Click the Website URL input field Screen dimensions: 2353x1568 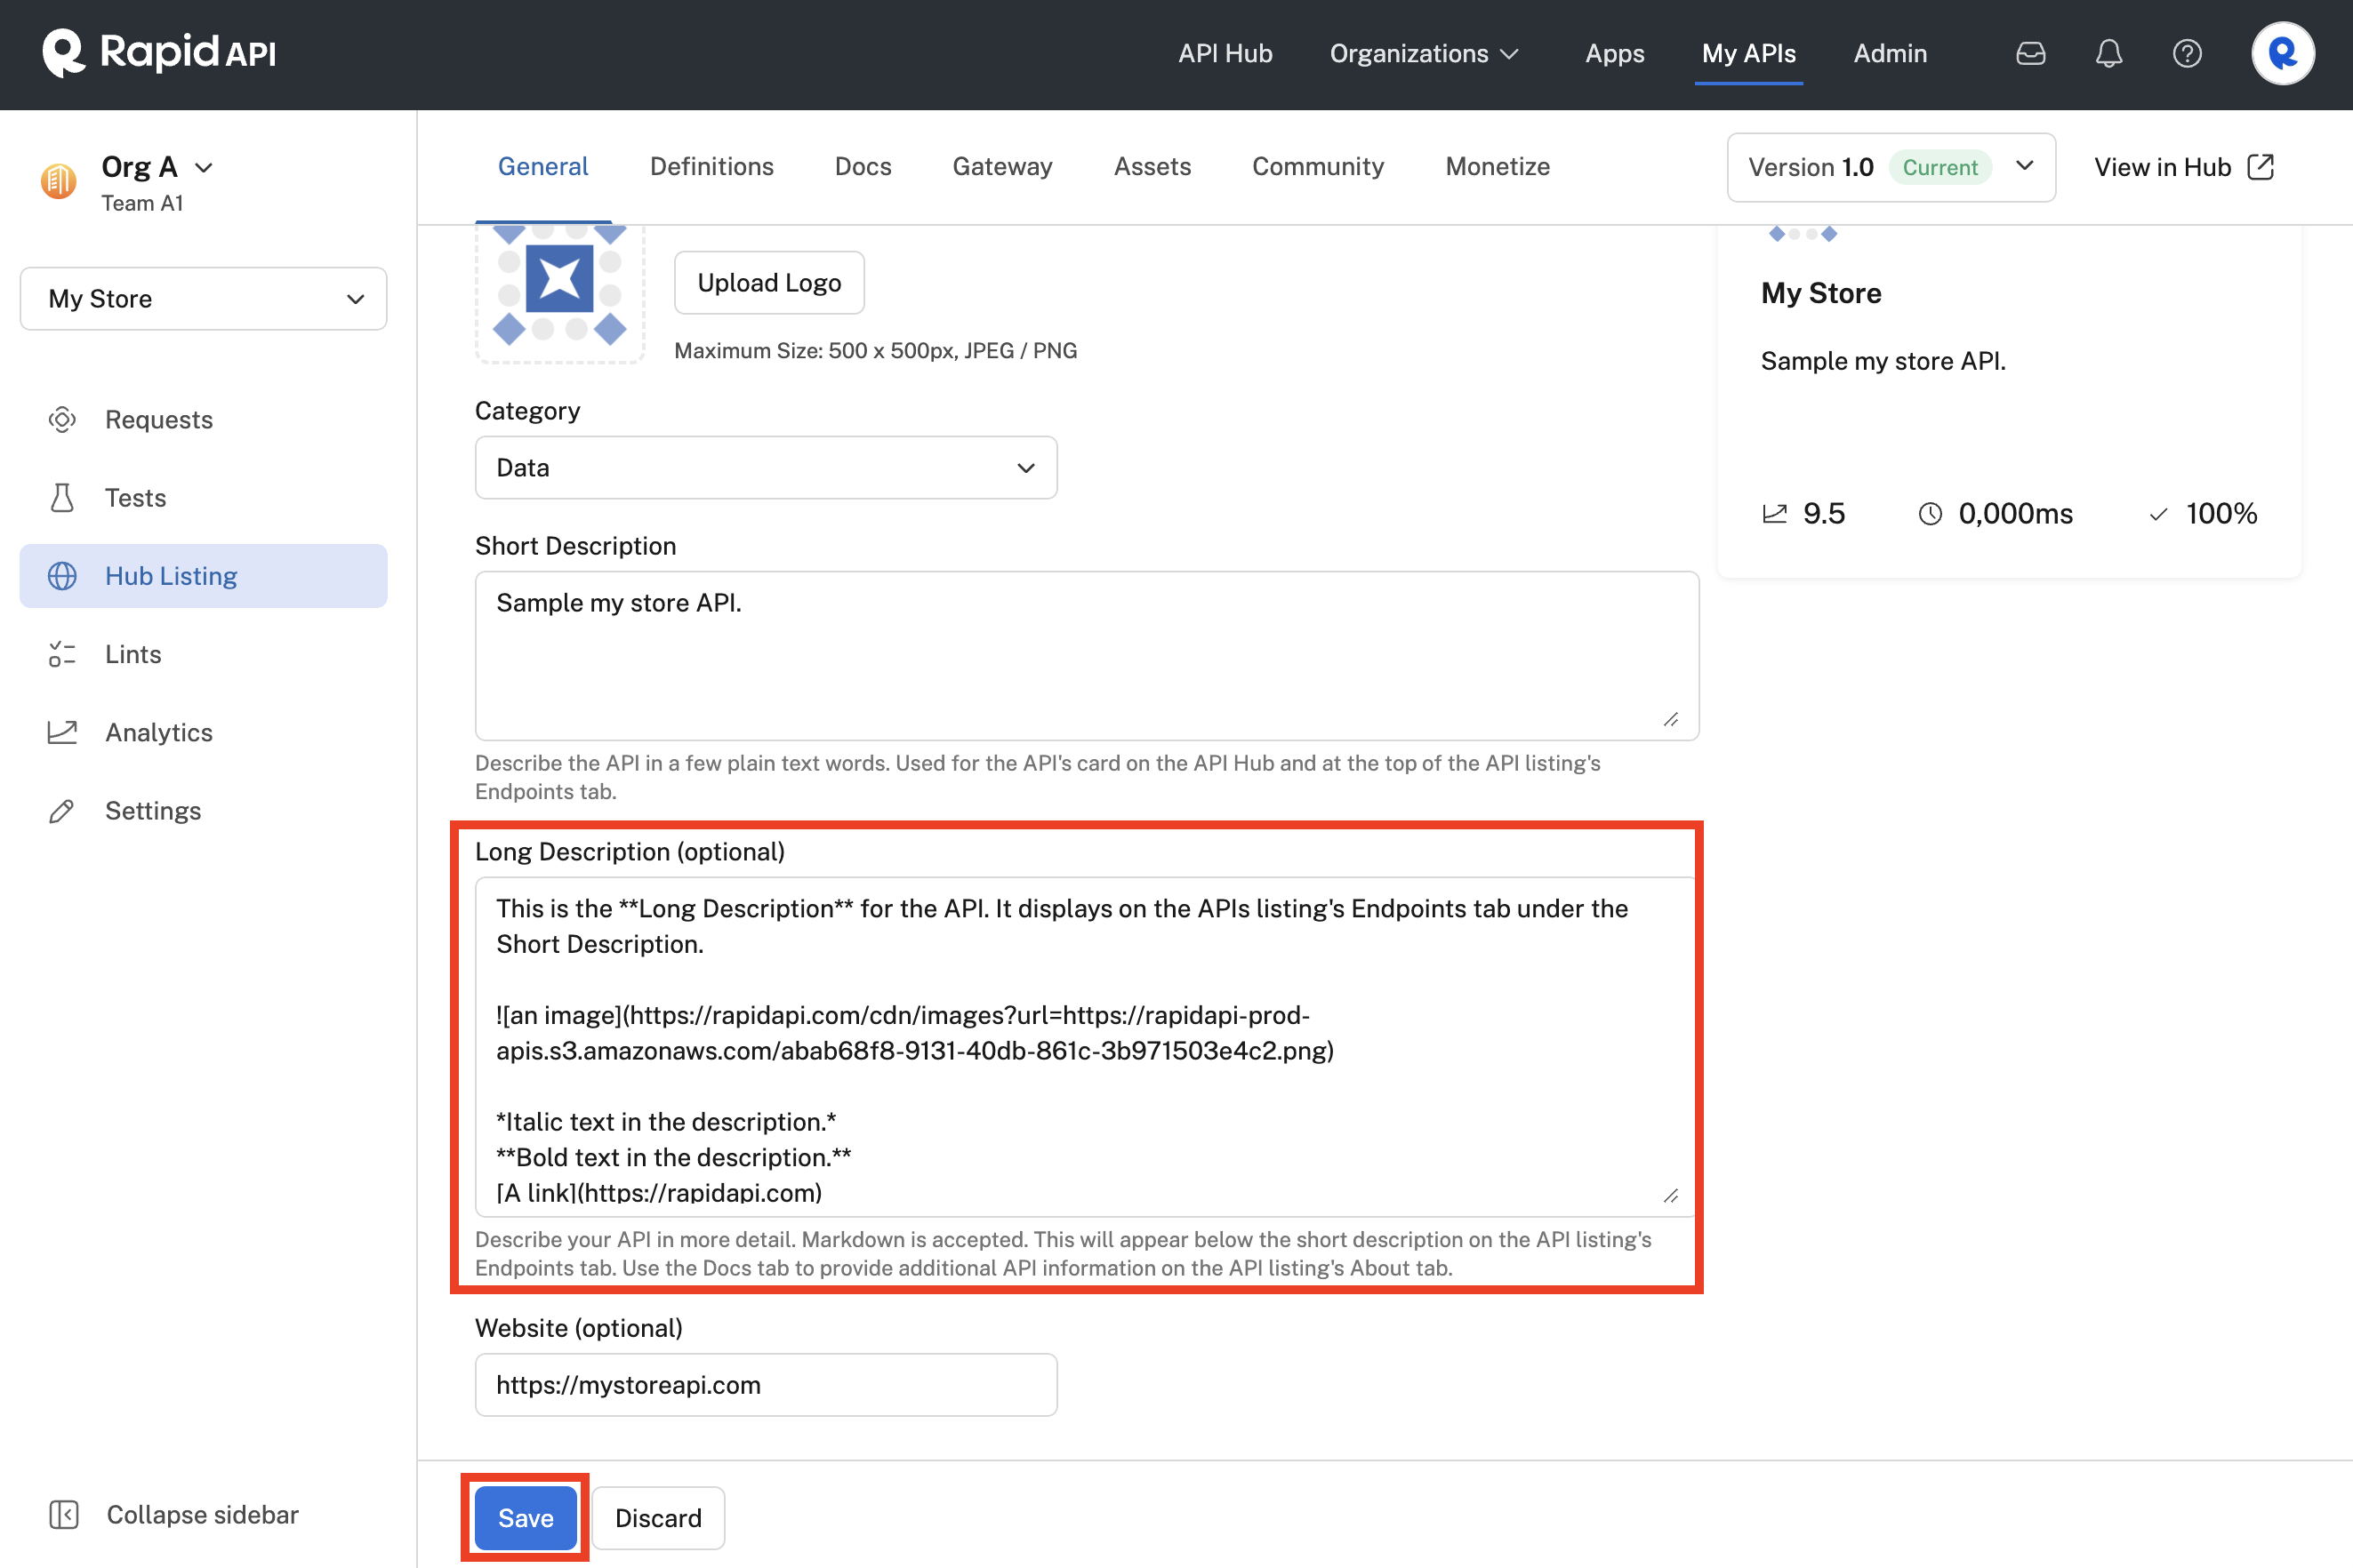click(766, 1384)
